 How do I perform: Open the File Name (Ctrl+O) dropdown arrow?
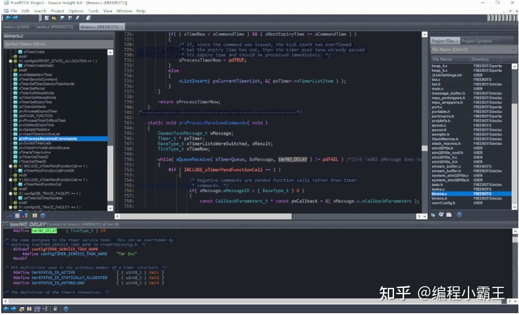pos(513,50)
